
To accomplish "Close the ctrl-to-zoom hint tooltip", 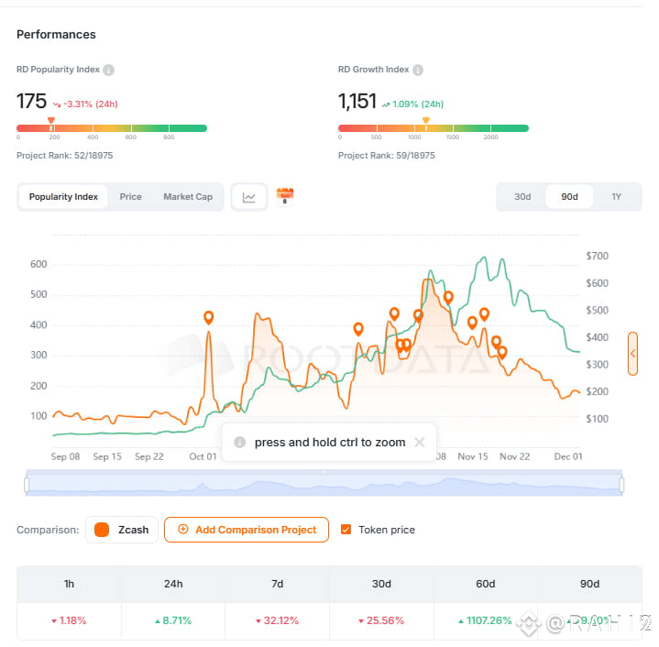I will click(419, 442).
